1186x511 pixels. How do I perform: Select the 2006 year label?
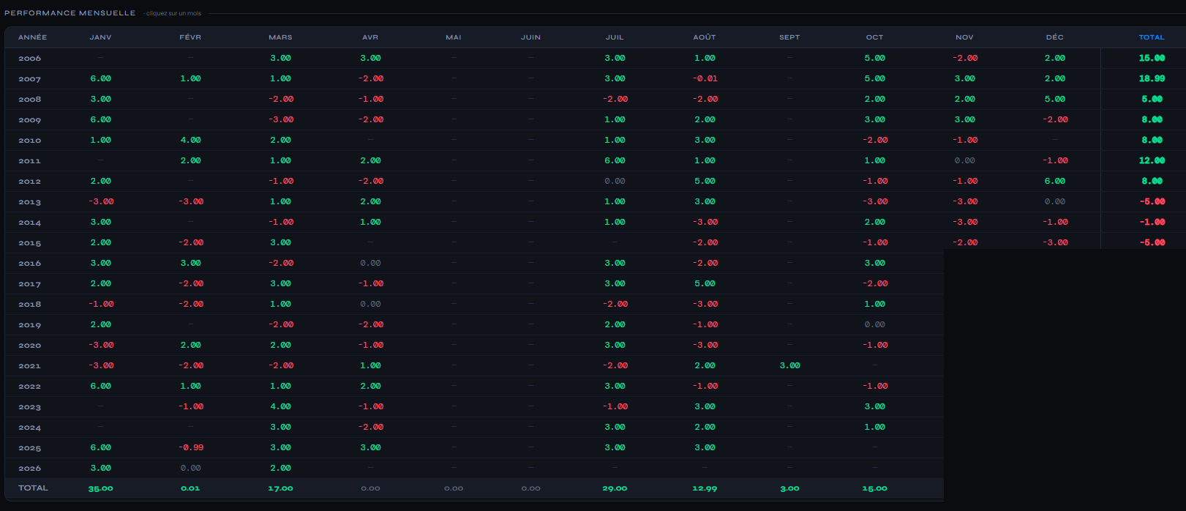(30, 59)
